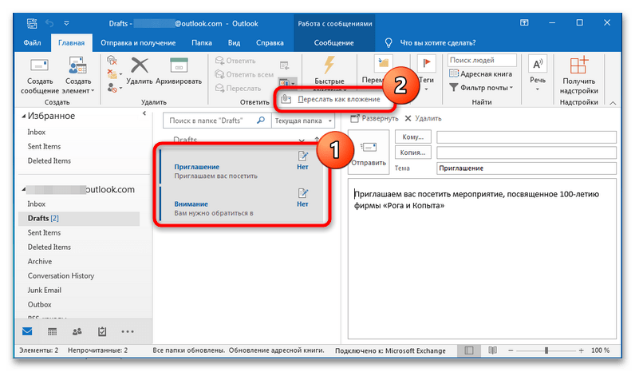Switch to Calendar view in bottom navigation
This screenshot has width=635, height=372.
(x=53, y=331)
